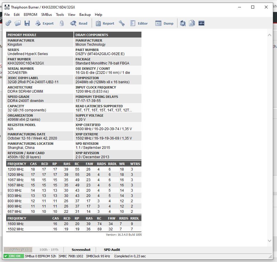
Task: Click Read to read SPD
Action: coord(78,23)
